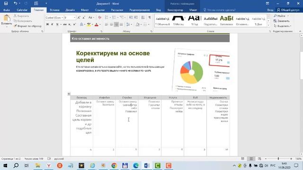
Task: Click the zoom out minus icon
Action: pos(266,159)
